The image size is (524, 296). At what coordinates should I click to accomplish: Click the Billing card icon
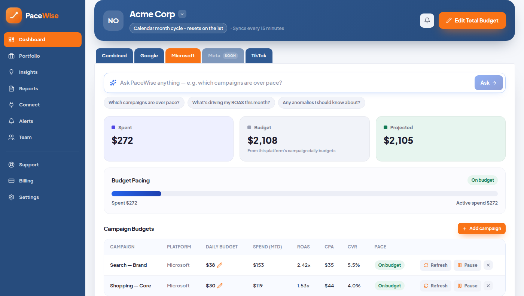coord(12,181)
